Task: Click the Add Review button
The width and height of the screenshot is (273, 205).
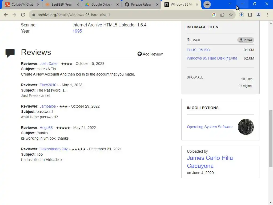Action: pos(150,54)
